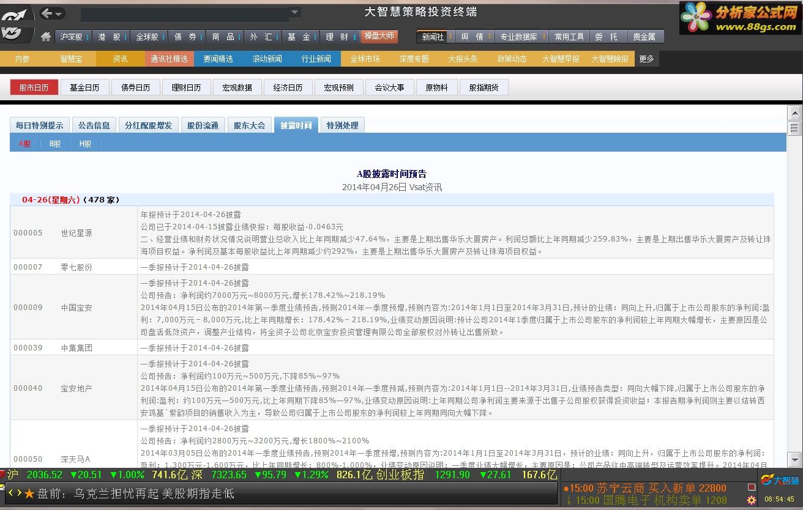The image size is (803, 510).
Task: Expand 商品 menu dots
Action: click(x=239, y=37)
